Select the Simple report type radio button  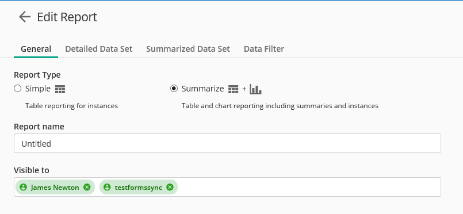(18, 89)
